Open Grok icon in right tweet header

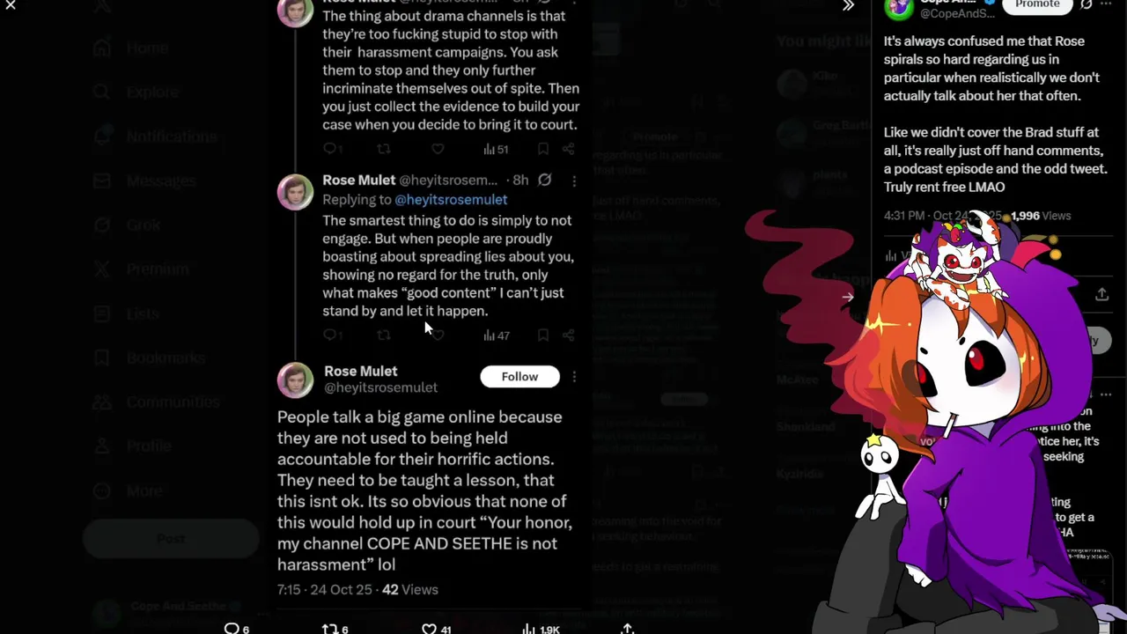coord(1086,4)
